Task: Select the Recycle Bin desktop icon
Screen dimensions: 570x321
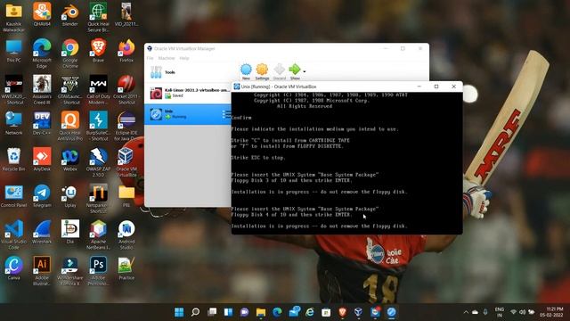Action: pos(14,160)
